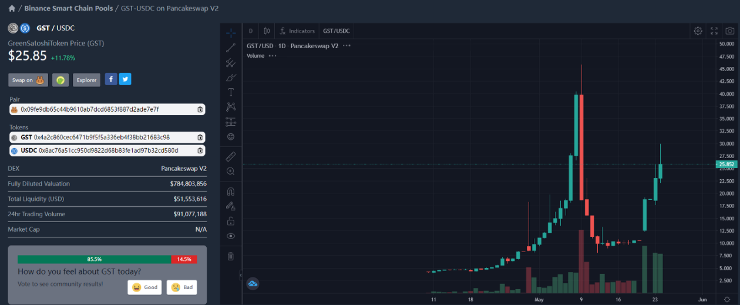Vote Good for GST today

[144, 287]
